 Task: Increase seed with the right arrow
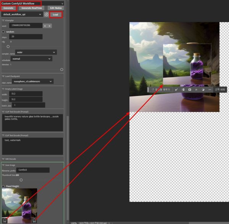click(x=50, y=26)
